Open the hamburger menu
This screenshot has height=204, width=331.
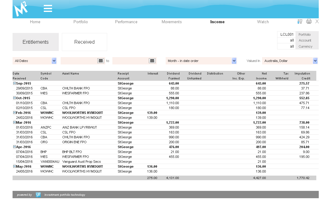click(48, 9)
